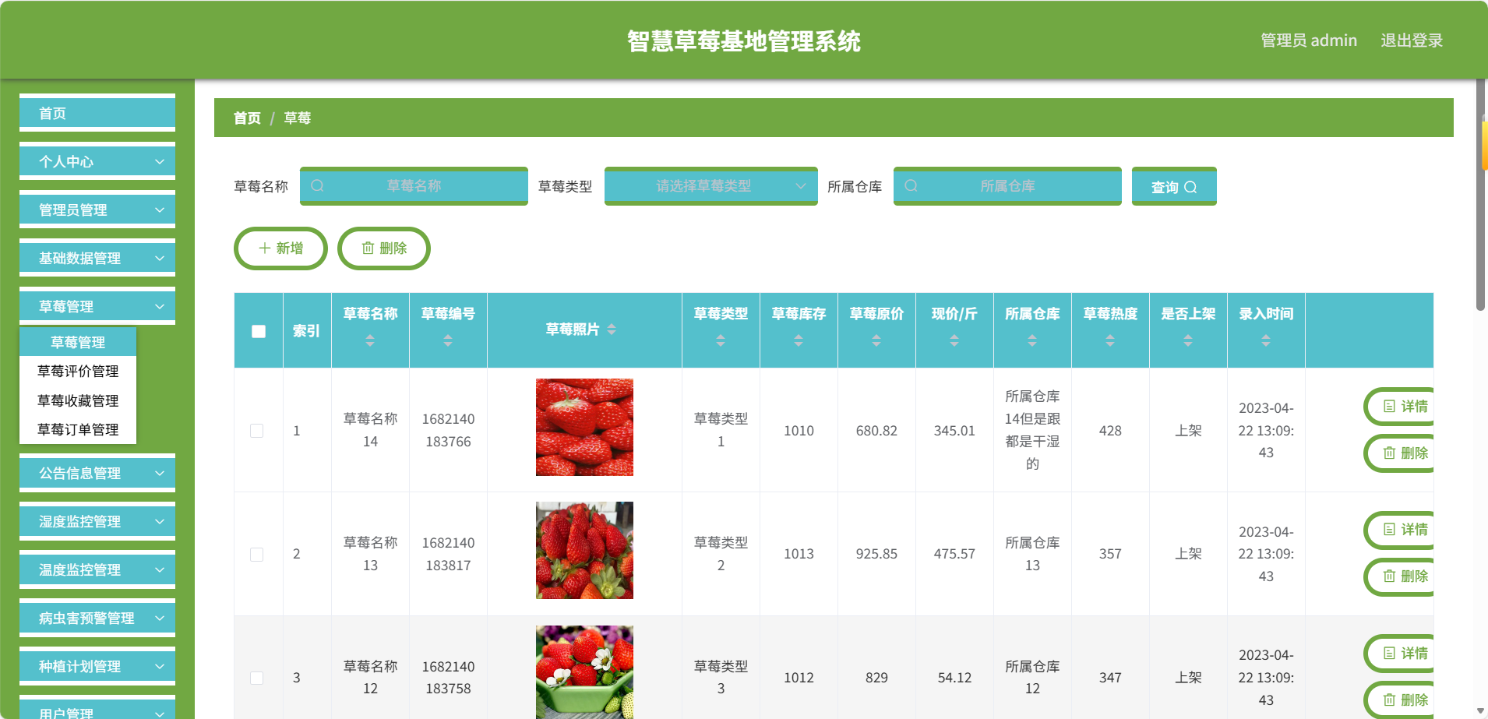Click the sort arrows for 录入时间 column
The image size is (1488, 719).
pos(1266,340)
